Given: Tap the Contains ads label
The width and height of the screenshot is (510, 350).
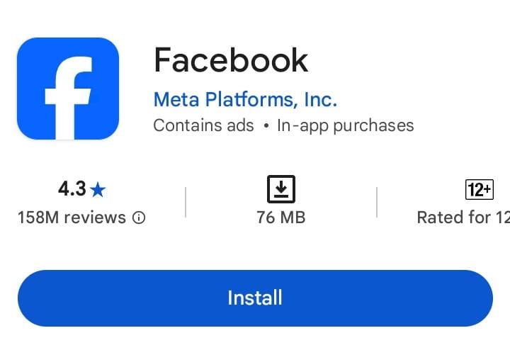Looking at the screenshot, I should click(203, 125).
